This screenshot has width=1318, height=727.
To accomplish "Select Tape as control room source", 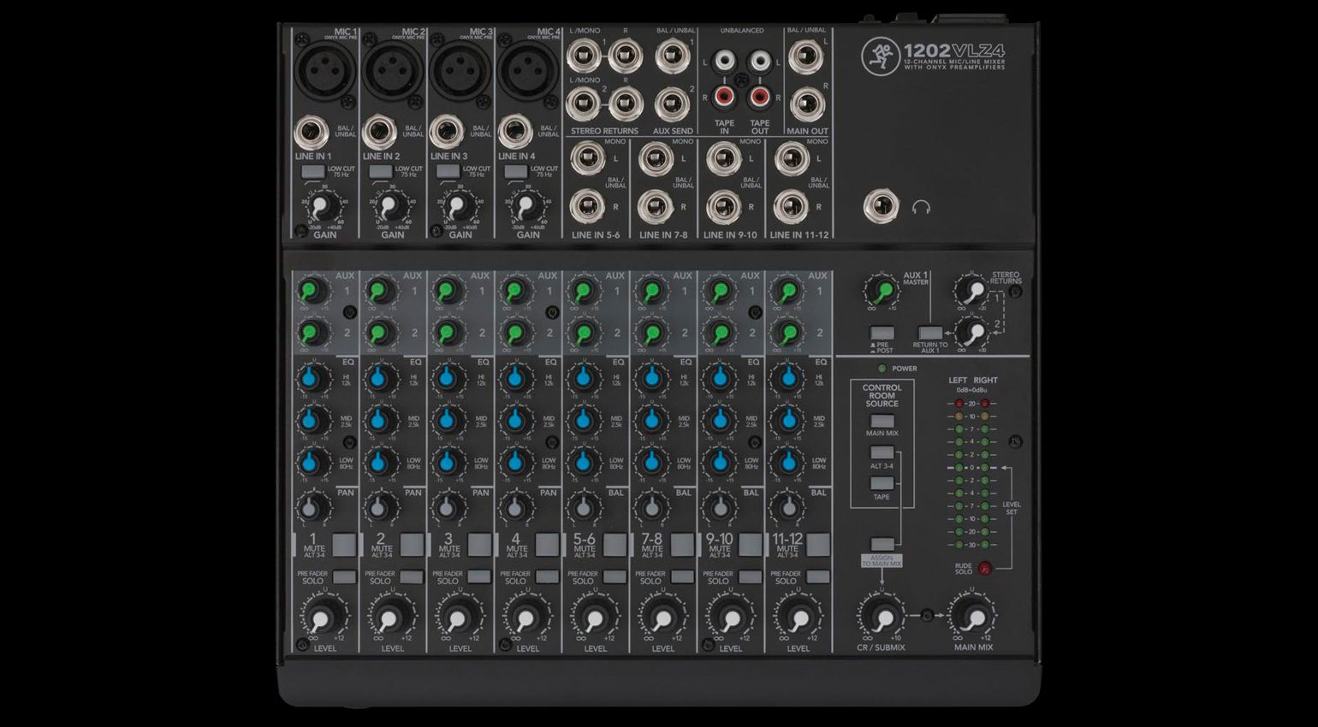I will point(882,484).
